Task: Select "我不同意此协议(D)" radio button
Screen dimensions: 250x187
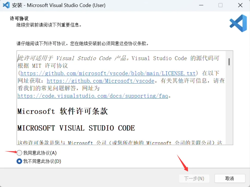Action: tap(19, 161)
